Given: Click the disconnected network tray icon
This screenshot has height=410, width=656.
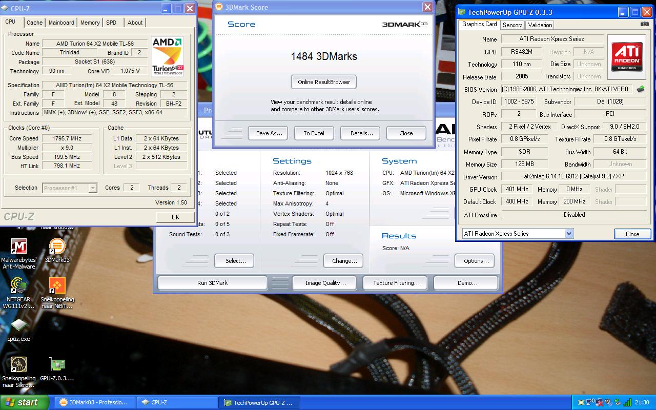Looking at the screenshot, I should 600,403.
